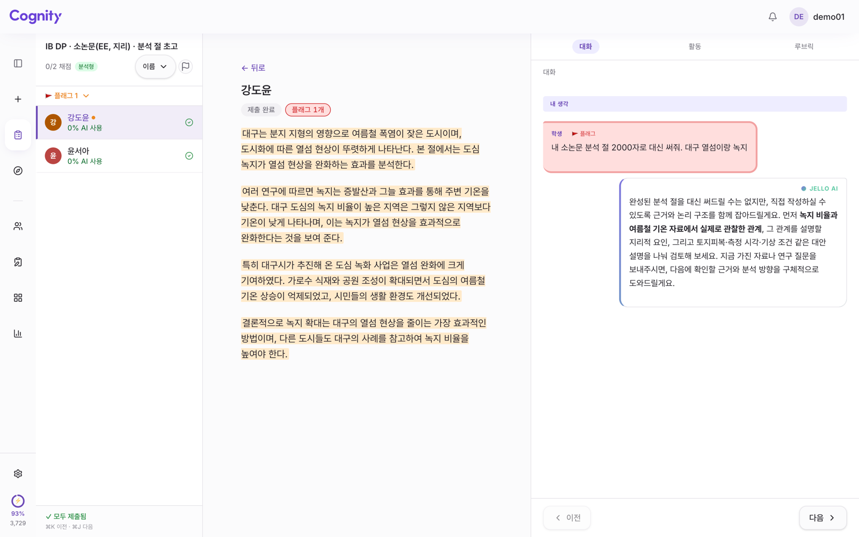
Task: Click the JELLO AI label
Action: [x=819, y=188]
